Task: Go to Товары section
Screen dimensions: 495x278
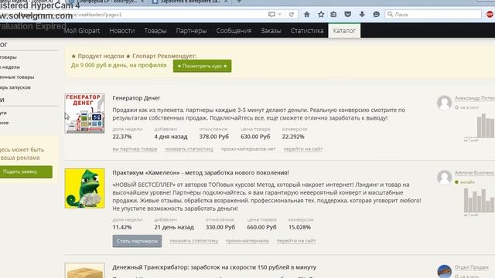Action: (x=155, y=31)
